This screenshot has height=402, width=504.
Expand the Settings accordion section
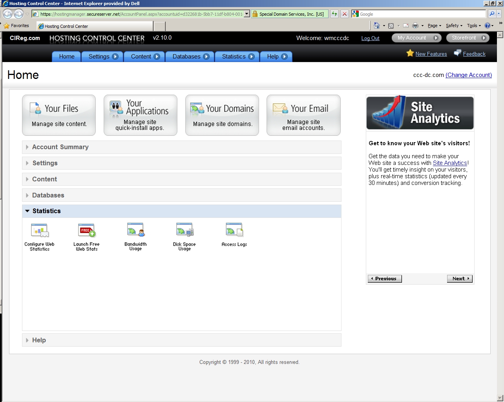tap(182, 163)
